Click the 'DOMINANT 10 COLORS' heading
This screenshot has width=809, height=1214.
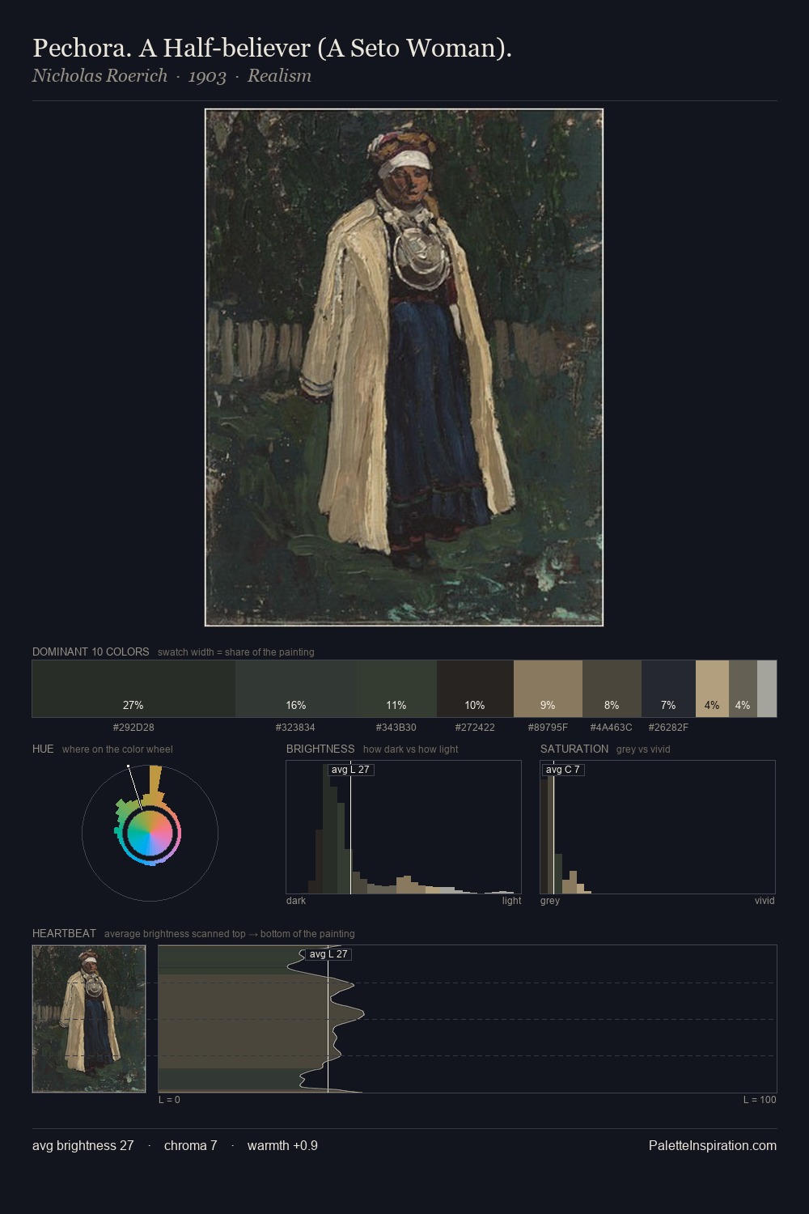point(91,652)
